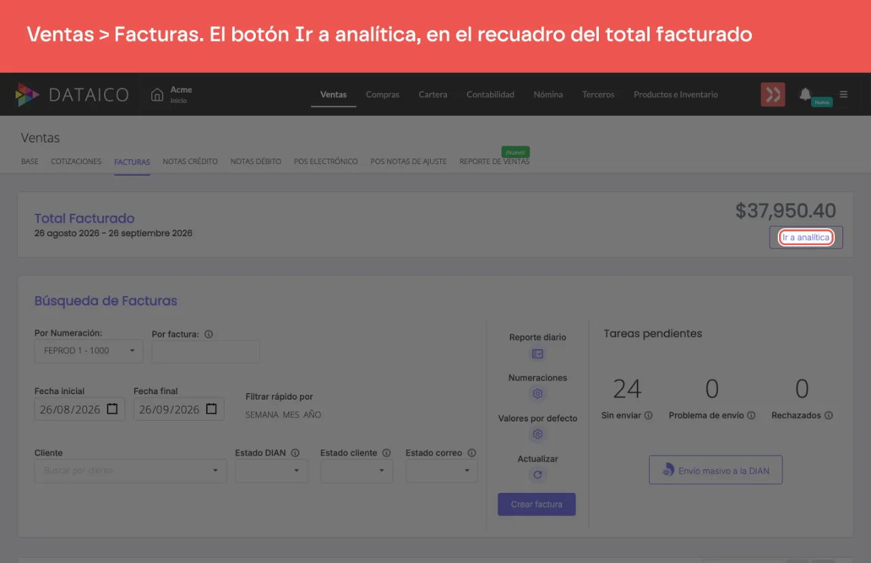
Task: Click the info icon beside Por factura
Action: coord(209,334)
